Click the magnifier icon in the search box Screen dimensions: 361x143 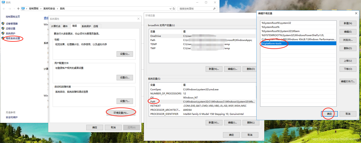(214, 9)
